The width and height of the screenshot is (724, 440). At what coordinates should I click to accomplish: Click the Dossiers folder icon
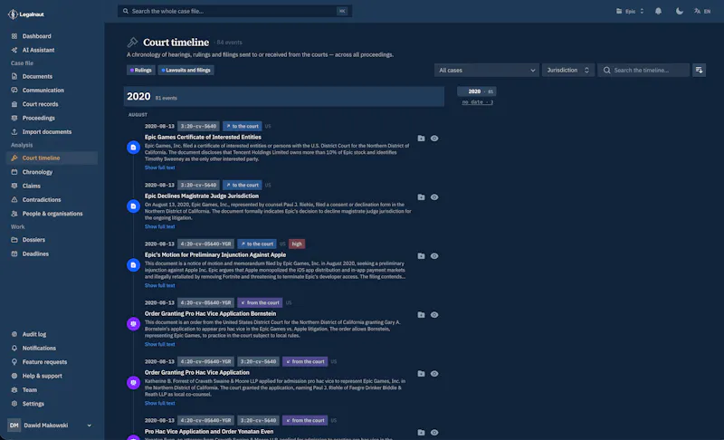tap(14, 240)
